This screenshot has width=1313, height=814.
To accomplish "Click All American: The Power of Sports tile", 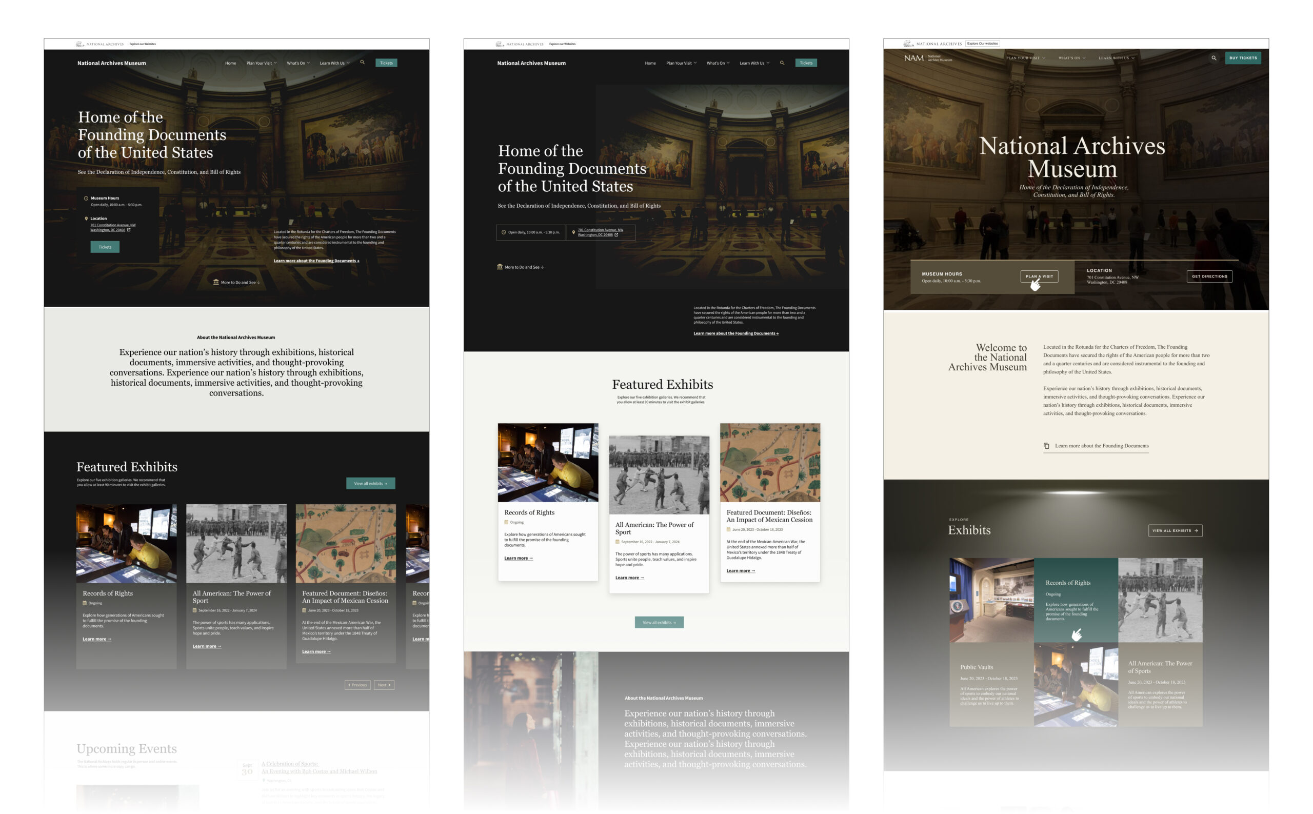I will coord(1160,685).
